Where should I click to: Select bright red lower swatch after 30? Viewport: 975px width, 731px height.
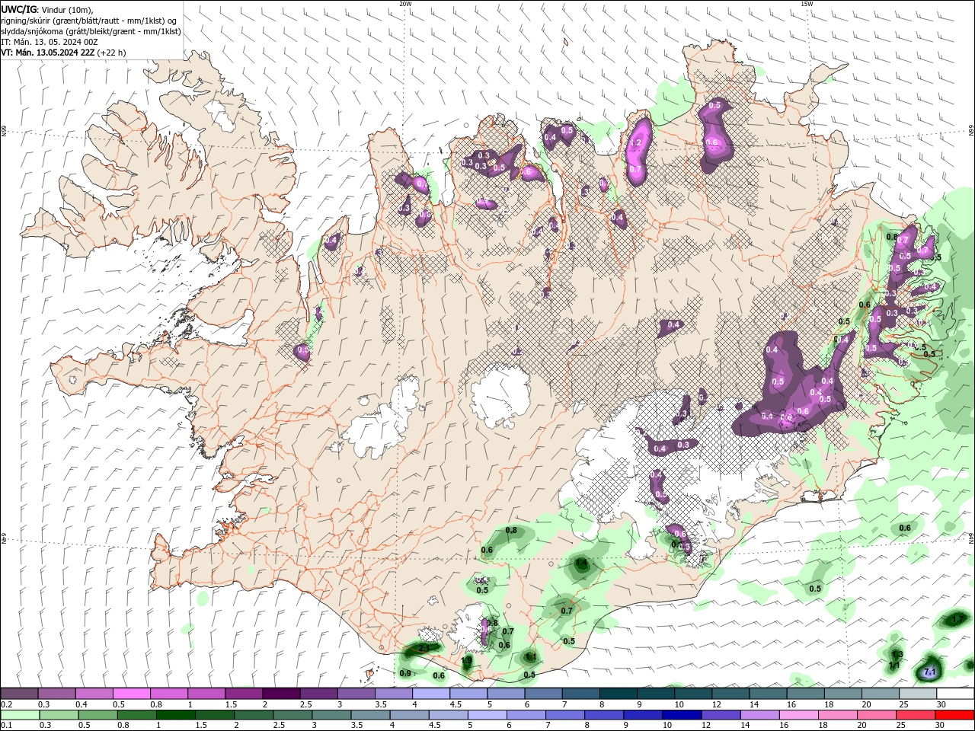pos(955,715)
